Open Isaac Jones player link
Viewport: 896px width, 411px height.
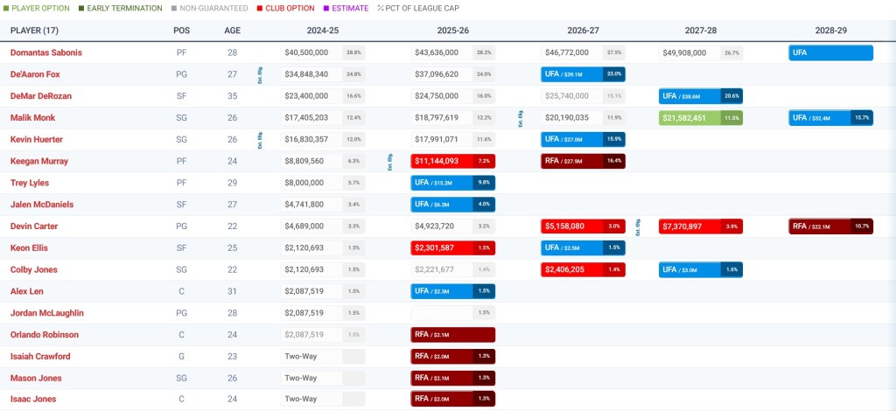[34, 400]
